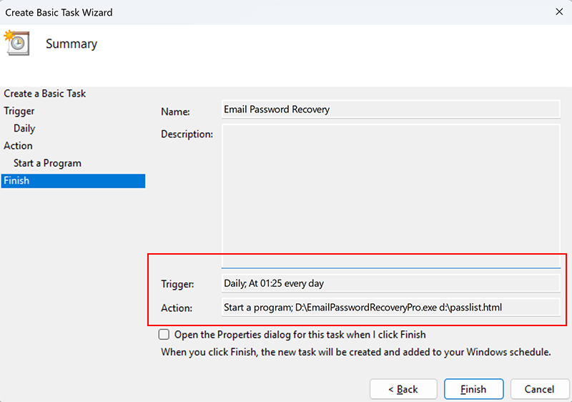572x402 pixels.
Task: Click the Trigger field showing Daily at 01:25
Action: pos(390,283)
